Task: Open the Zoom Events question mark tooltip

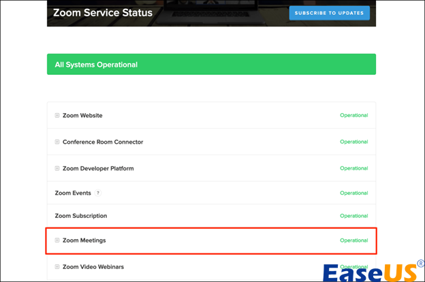Action: click(98, 193)
